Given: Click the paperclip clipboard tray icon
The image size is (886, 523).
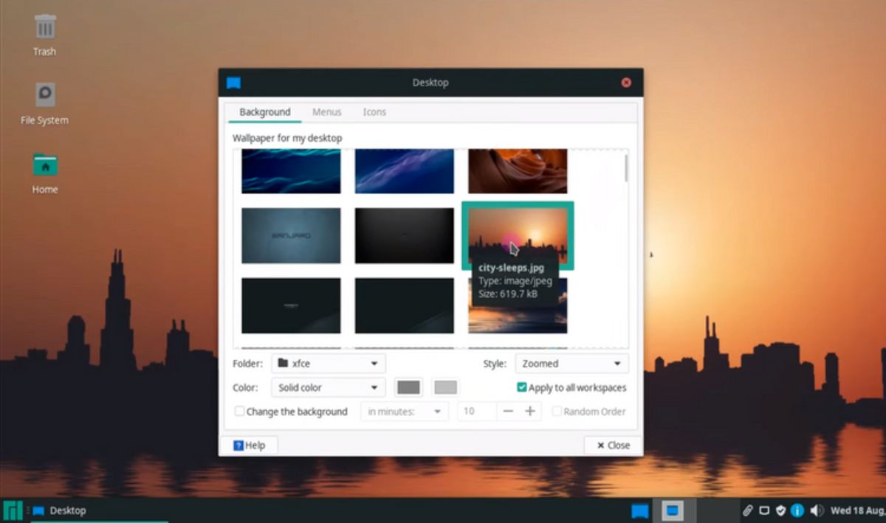Looking at the screenshot, I should (x=747, y=510).
